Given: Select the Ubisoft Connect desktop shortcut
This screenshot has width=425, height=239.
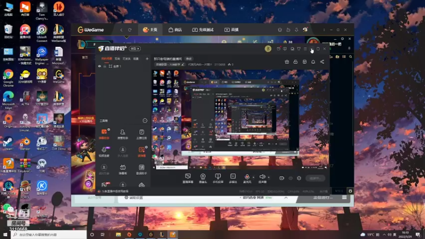Looking at the screenshot, I should tap(42, 33).
